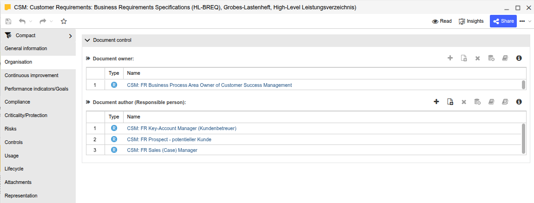The width and height of the screenshot is (534, 203).
Task: Show info for Document owner relation
Action: pos(519,58)
